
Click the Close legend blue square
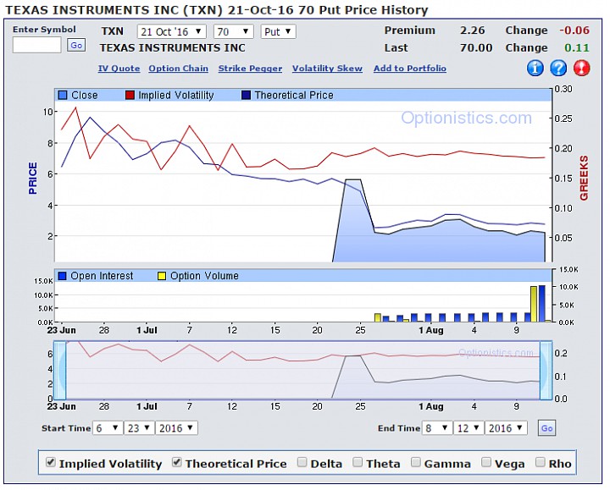coord(63,95)
